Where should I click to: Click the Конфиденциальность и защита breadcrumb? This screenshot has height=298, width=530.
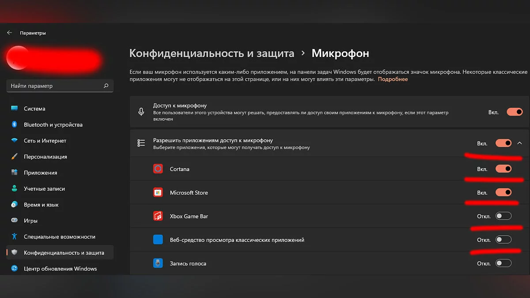(x=212, y=53)
